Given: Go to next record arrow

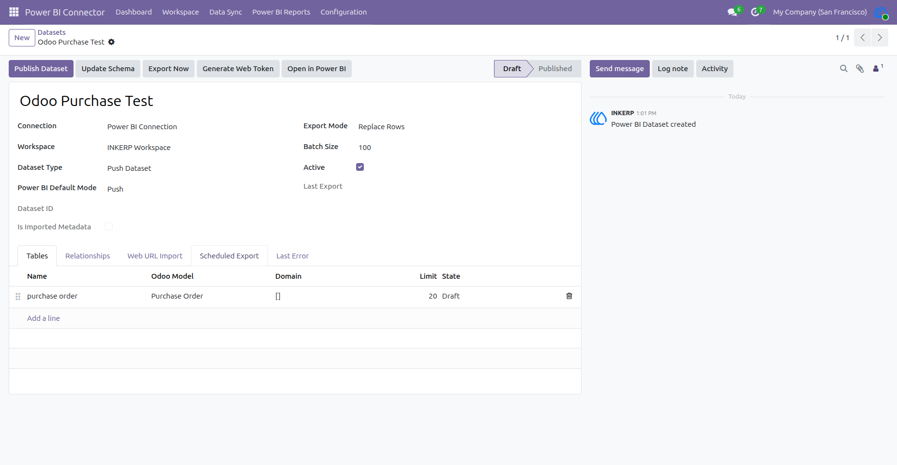Looking at the screenshot, I should (x=880, y=38).
